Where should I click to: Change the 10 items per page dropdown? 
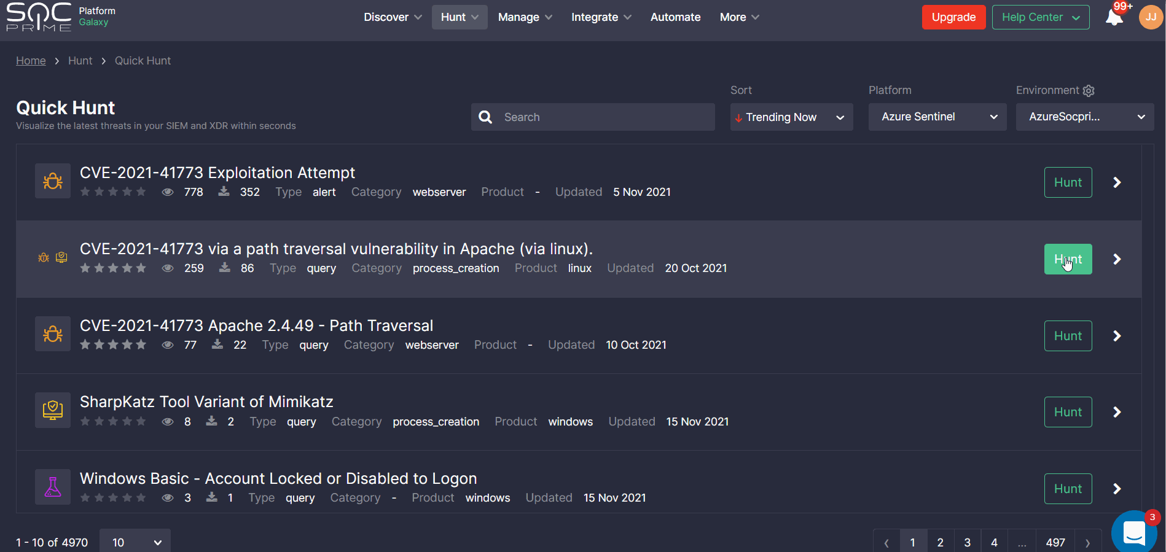(x=135, y=542)
